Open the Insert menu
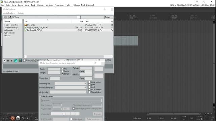 point(20,5)
